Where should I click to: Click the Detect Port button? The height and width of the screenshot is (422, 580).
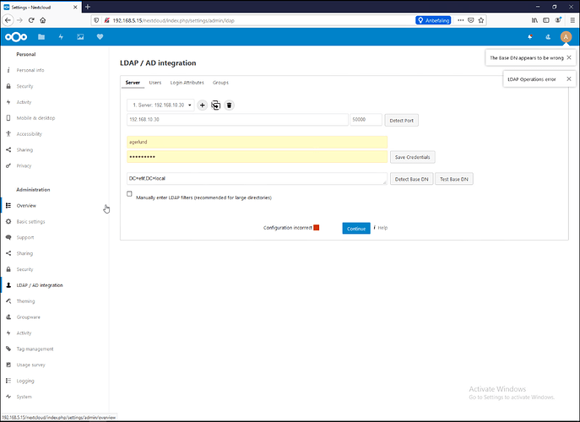click(x=401, y=120)
